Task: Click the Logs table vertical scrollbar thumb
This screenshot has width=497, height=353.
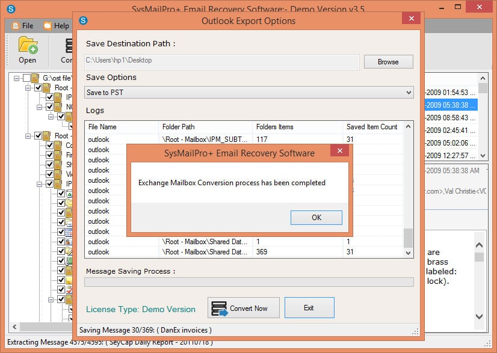Action: coord(408,238)
